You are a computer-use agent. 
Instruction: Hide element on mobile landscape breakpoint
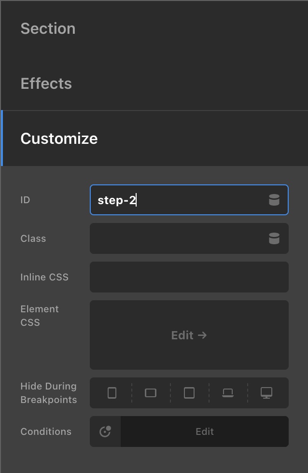coord(151,393)
